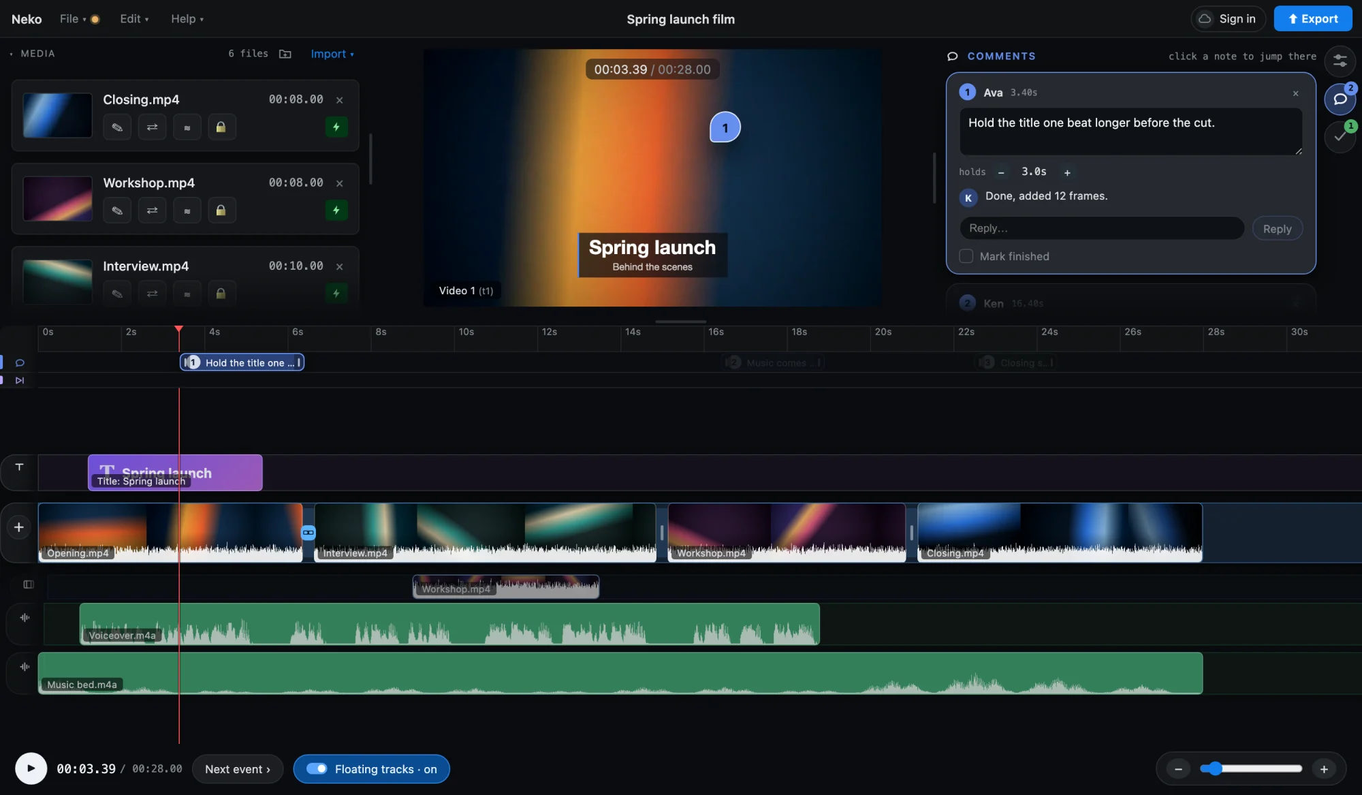Show open comments via speech bubble tab

point(1340,99)
